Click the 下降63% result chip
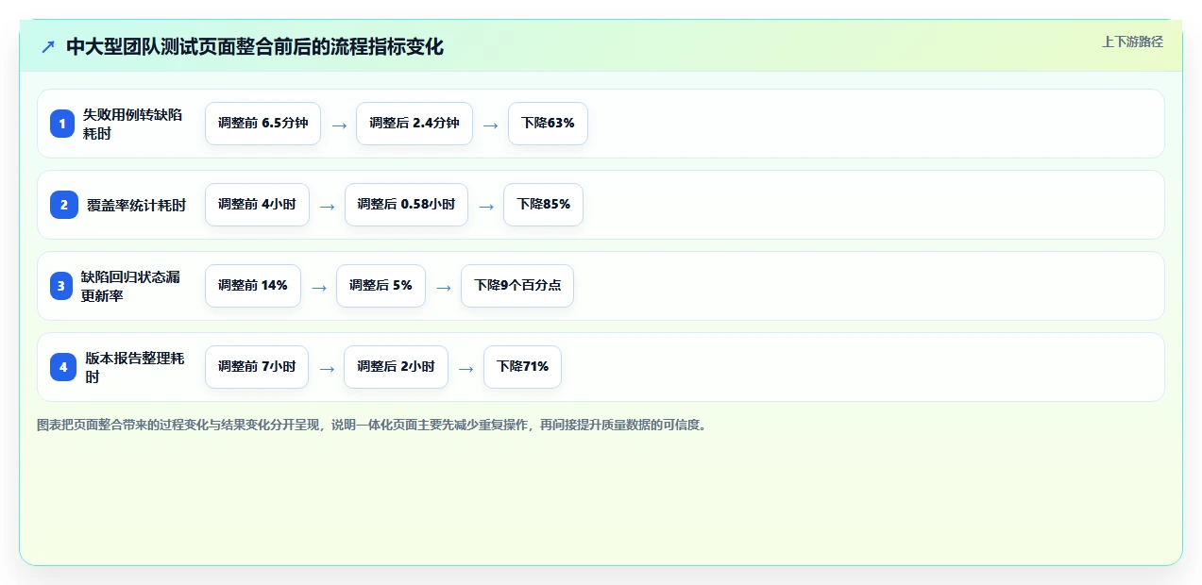This screenshot has height=585, width=1202. (548, 124)
